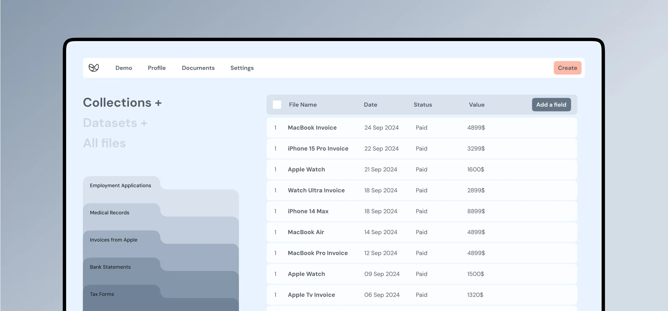Toggle the select-all checkbox in table header

click(277, 104)
